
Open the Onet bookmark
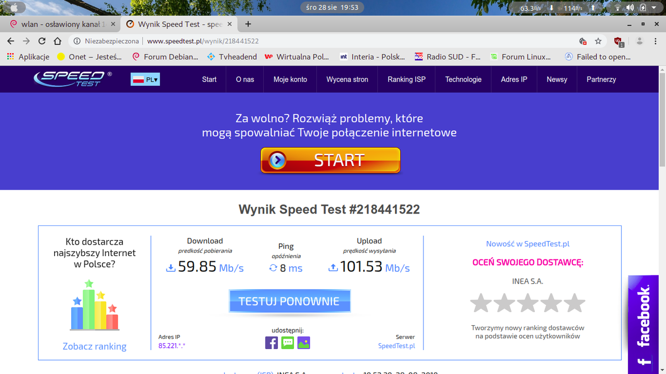(89, 57)
